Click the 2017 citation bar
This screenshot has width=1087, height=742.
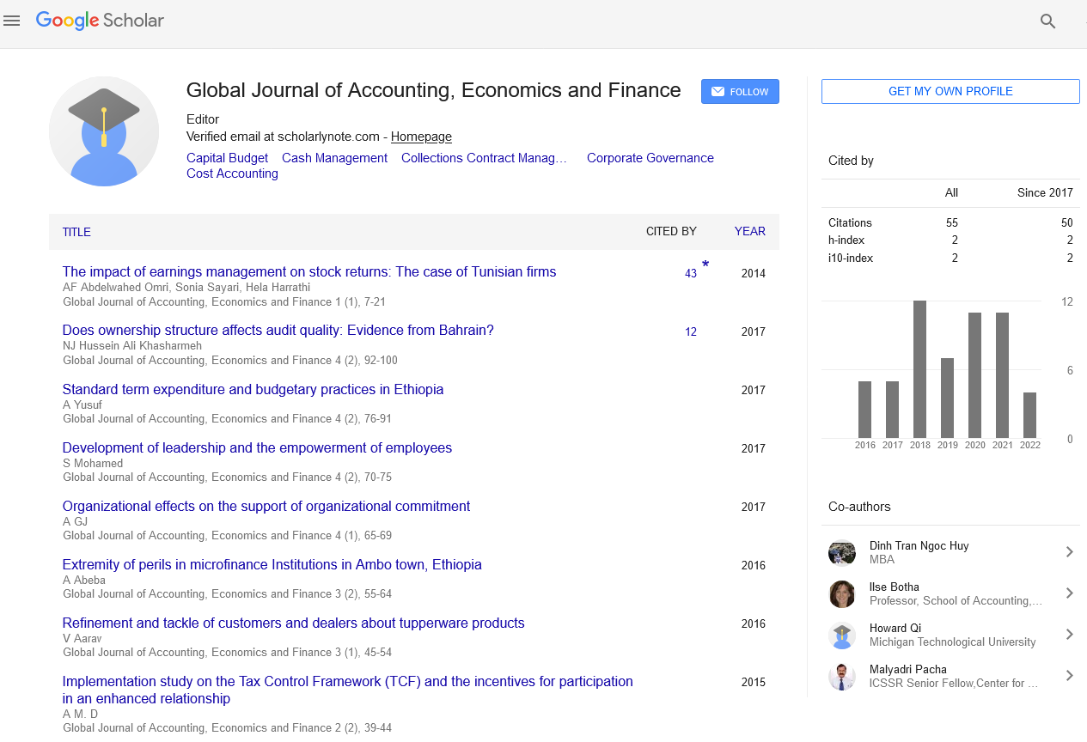pos(892,410)
